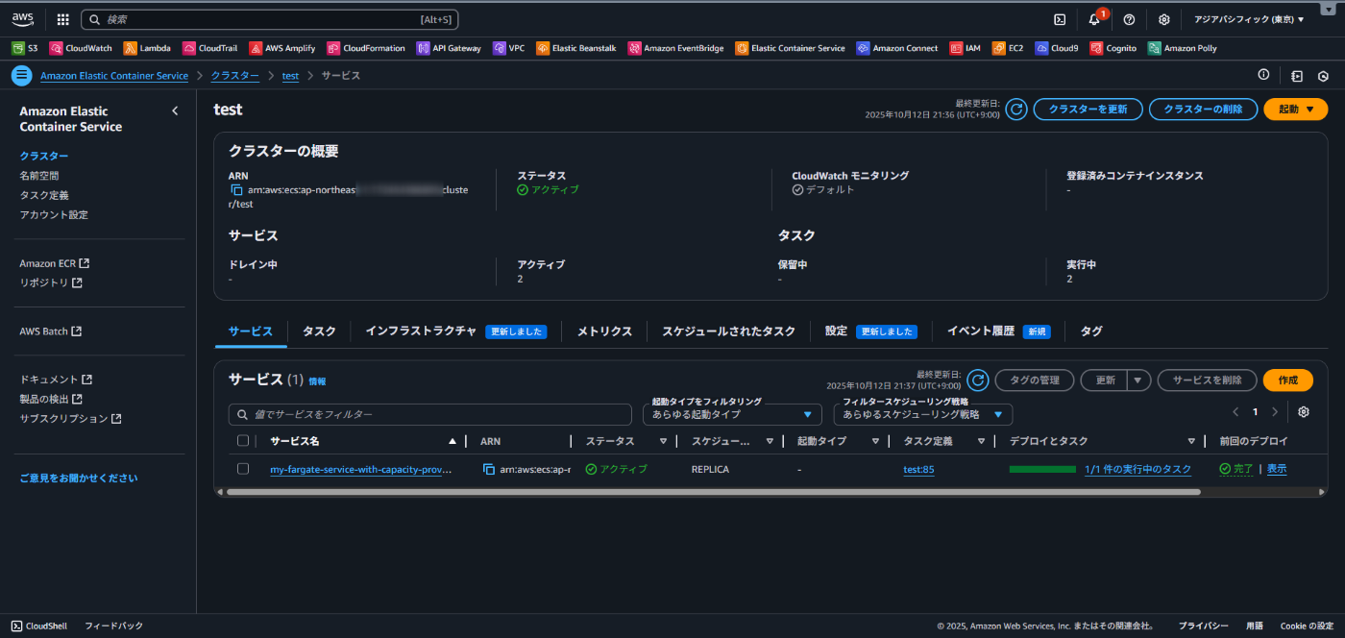The height and width of the screenshot is (638, 1345).
Task: Open the CloudShell footer shortcut
Action: click(x=38, y=626)
